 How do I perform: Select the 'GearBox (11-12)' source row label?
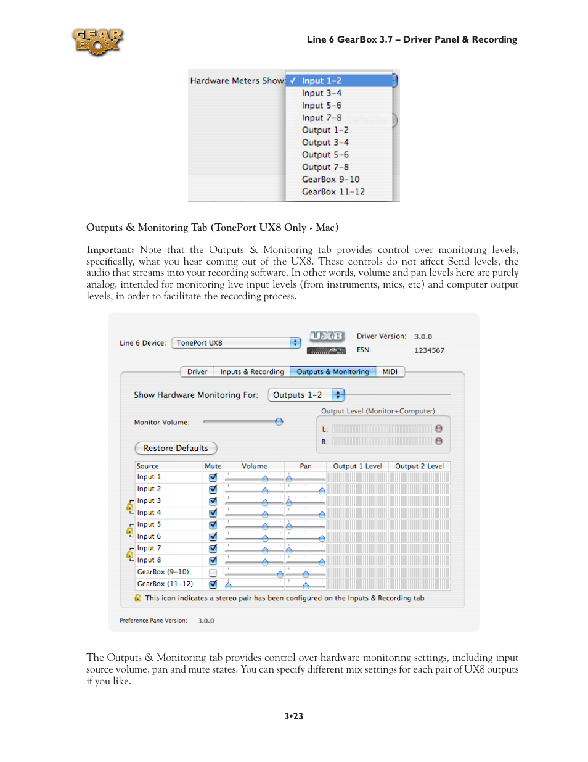165,584
